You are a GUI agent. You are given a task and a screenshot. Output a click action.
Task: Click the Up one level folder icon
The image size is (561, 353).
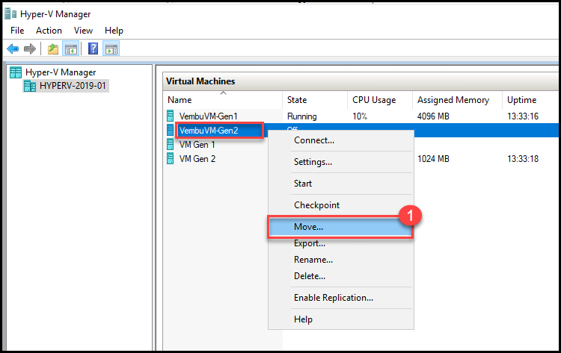pos(52,49)
